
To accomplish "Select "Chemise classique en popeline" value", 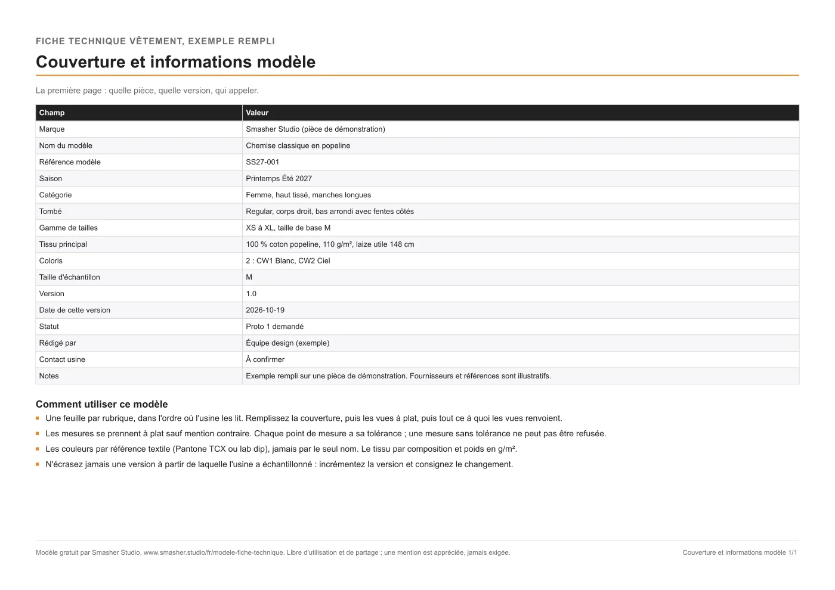I will pyautogui.click(x=298, y=145).
